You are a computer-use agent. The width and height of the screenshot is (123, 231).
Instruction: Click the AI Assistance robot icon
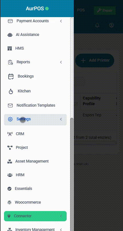[10, 35]
